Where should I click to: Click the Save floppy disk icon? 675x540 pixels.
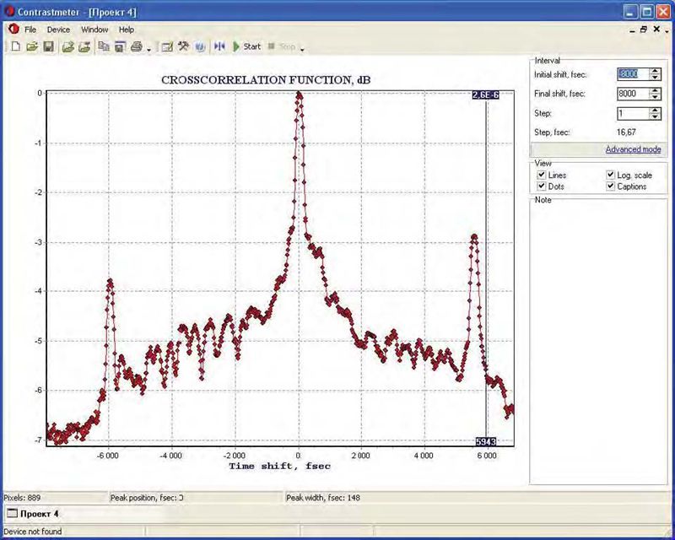pos(48,46)
